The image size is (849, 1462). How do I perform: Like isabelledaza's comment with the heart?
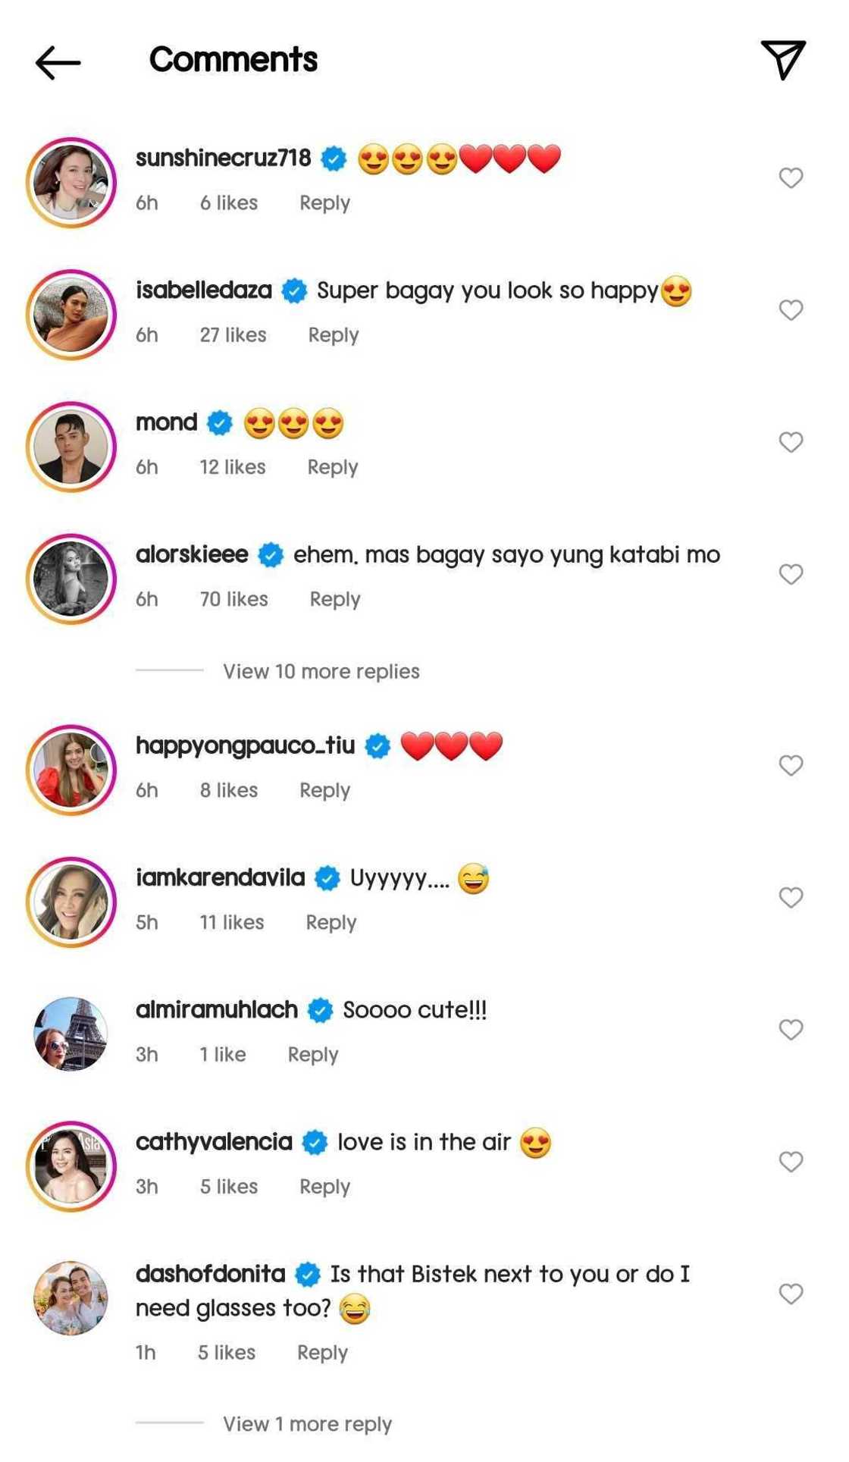(791, 310)
